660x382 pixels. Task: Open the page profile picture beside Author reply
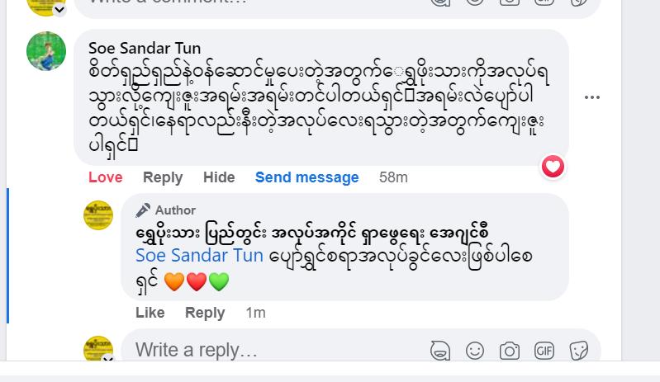[99, 215]
